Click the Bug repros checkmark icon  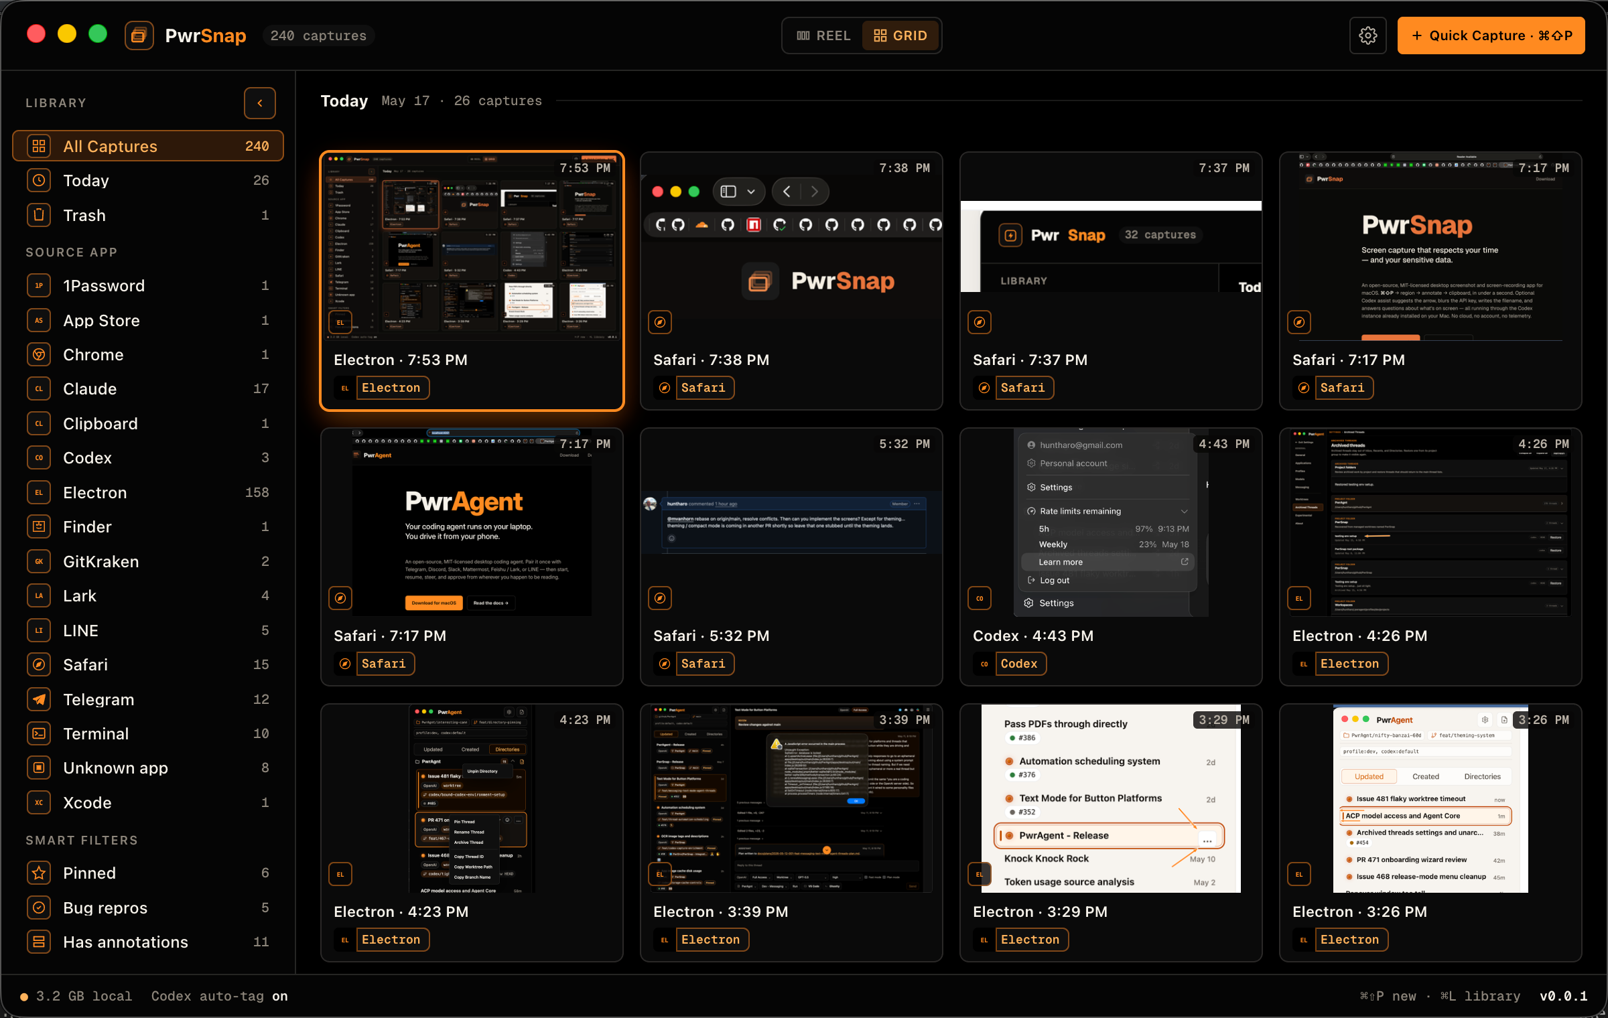coord(39,907)
